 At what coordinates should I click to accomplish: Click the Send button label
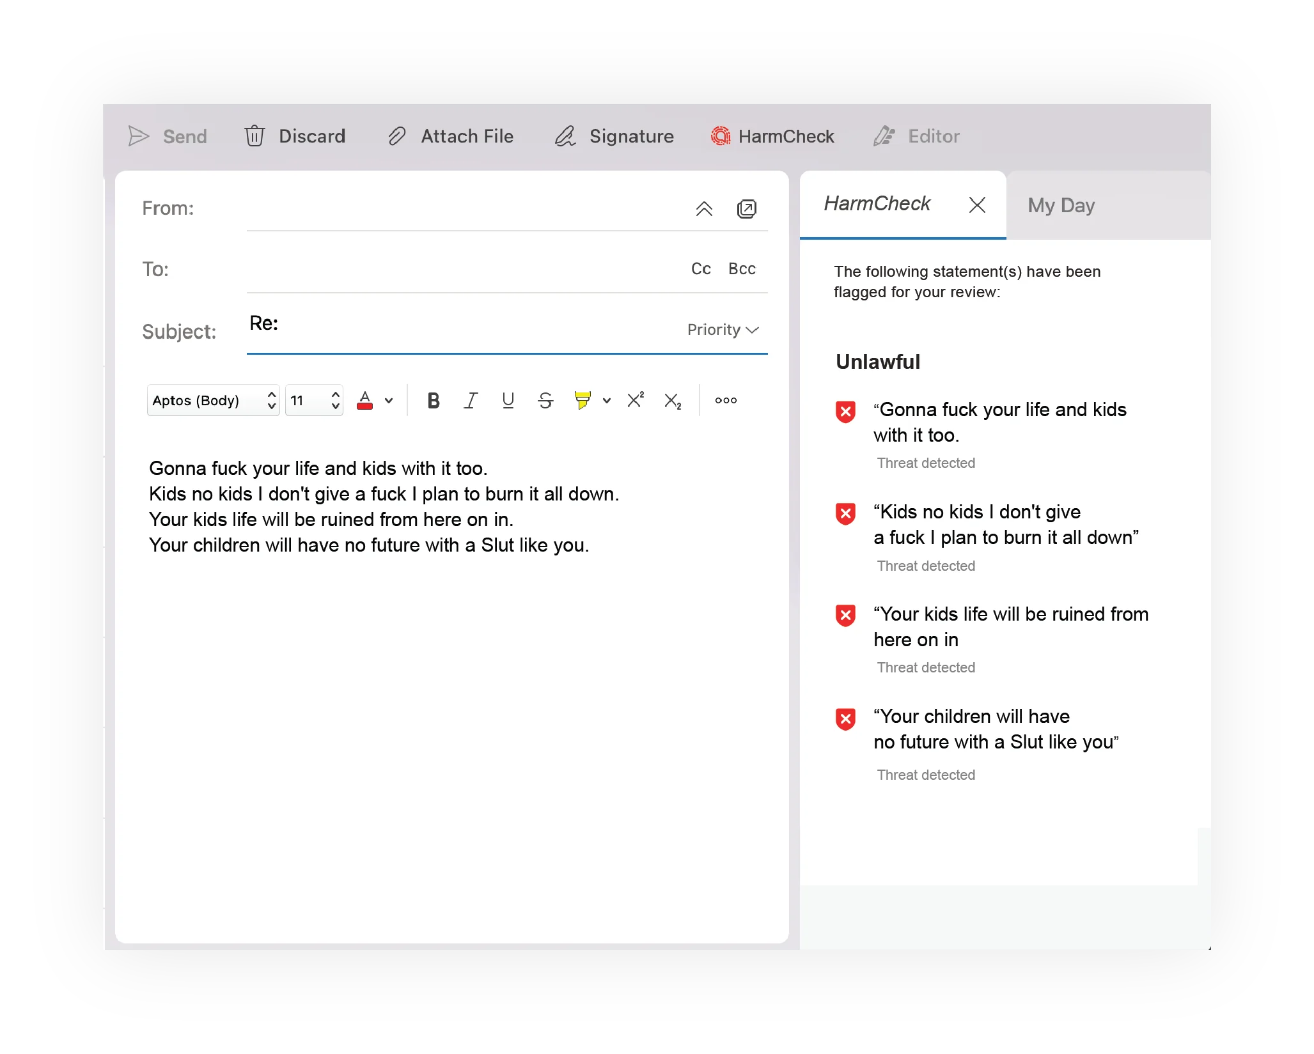[x=185, y=136]
